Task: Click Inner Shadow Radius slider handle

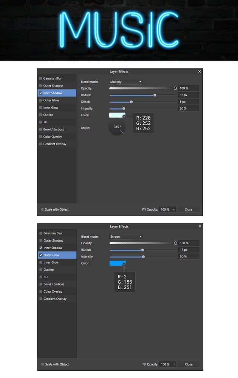Action: tap(155, 95)
